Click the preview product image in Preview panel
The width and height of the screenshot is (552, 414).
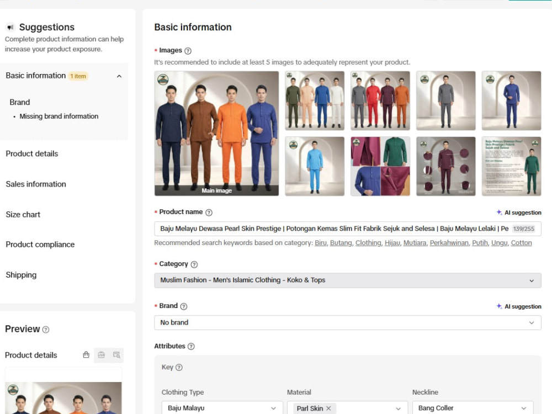click(x=63, y=398)
